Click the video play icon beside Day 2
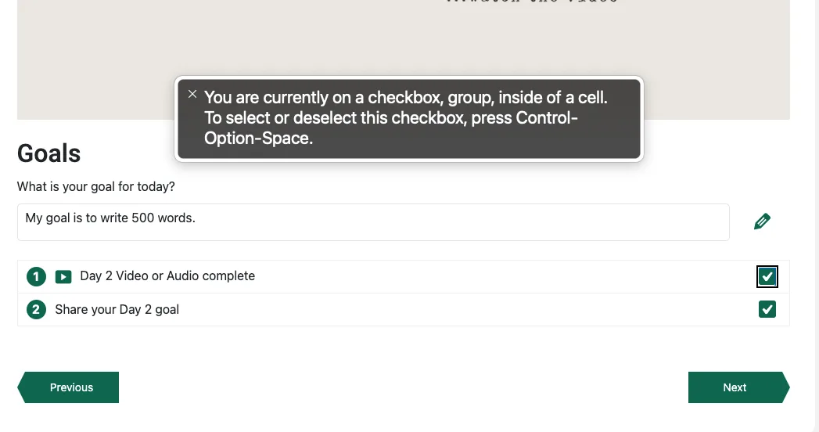 (x=63, y=276)
